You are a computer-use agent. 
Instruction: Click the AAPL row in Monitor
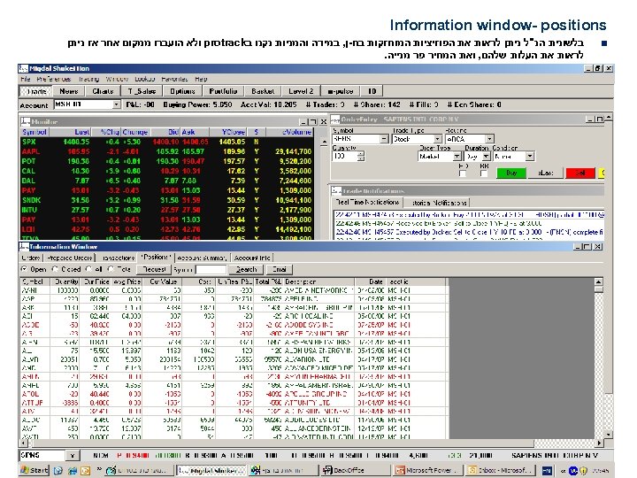166,151
